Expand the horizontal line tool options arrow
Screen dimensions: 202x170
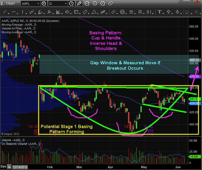(x=17, y=14)
